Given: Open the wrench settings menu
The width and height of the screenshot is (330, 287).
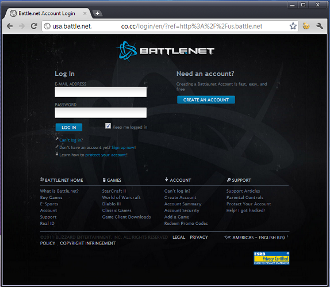Looking at the screenshot, I should [x=320, y=26].
